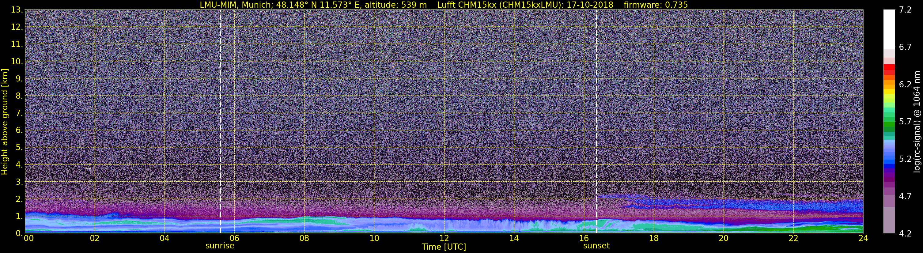Click the colorbar tick label '4.7'
Image resolution: width=923 pixels, height=253 pixels.
(905, 196)
